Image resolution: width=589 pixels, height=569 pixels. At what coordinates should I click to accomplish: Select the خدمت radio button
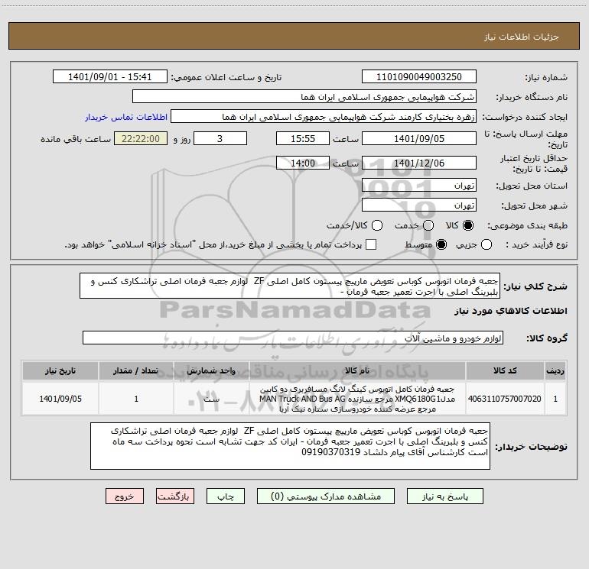[428, 225]
